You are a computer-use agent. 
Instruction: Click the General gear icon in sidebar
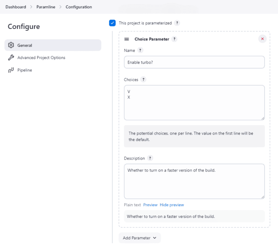11,45
